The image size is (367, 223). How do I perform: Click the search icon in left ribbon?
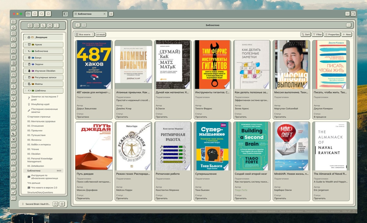(13, 45)
